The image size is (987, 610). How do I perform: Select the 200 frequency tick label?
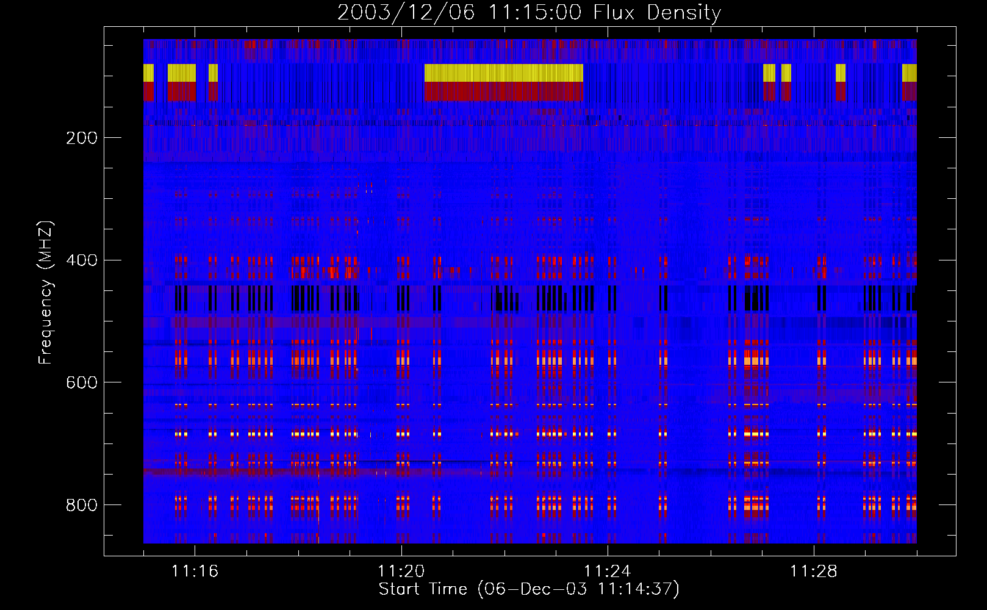[x=82, y=138]
